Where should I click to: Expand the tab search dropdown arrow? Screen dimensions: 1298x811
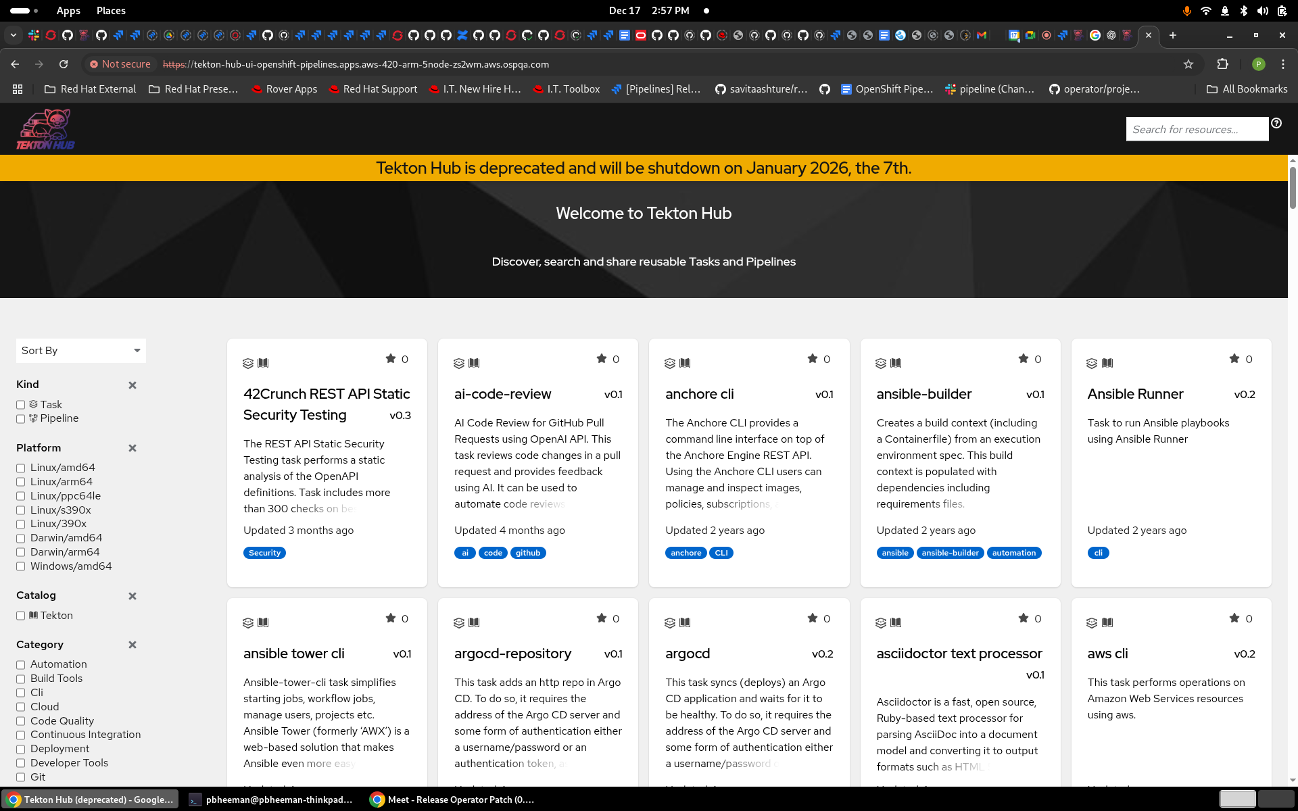tap(14, 35)
